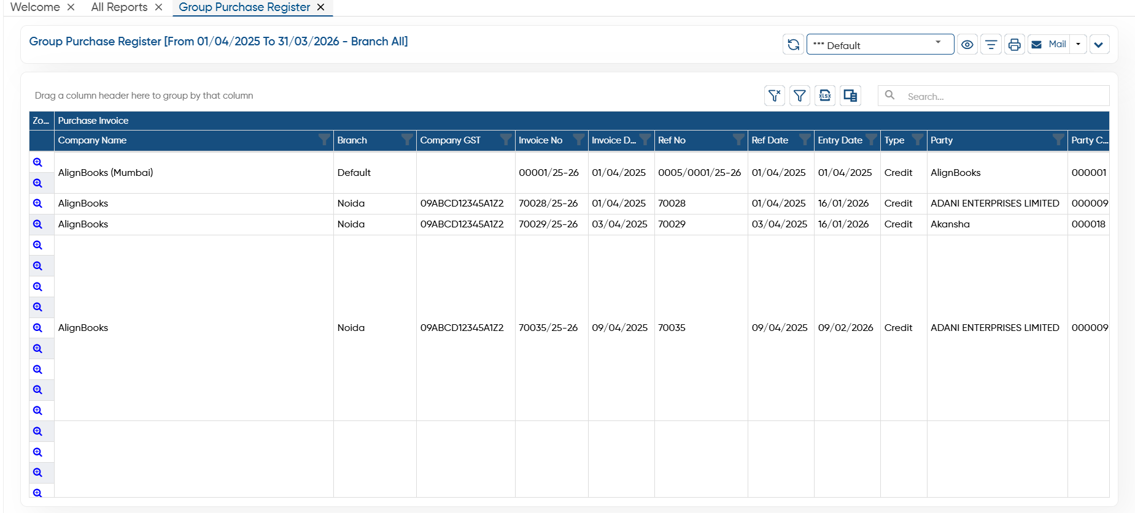
Task: Click the Mail button
Action: (1049, 45)
